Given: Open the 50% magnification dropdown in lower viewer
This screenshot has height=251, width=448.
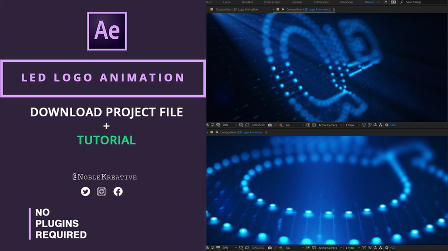Looking at the screenshot, I should tap(230, 247).
